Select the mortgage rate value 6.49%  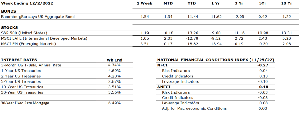click(x=115, y=103)
